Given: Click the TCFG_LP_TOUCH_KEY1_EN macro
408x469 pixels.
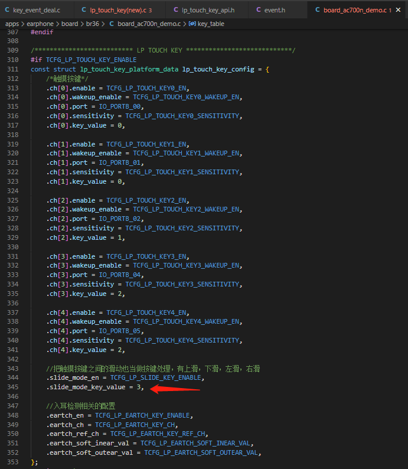Looking at the screenshot, I should pos(146,145).
